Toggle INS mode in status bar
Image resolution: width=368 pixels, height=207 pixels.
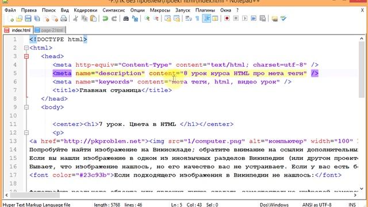(x=352, y=205)
